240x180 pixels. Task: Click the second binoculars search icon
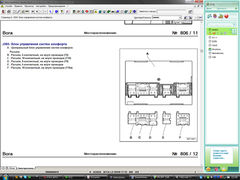(190, 18)
